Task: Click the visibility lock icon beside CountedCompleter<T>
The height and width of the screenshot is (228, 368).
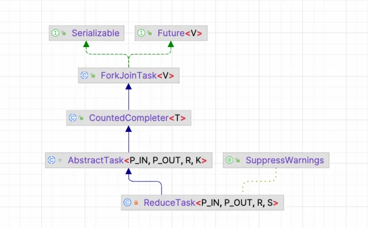Action: point(81,118)
